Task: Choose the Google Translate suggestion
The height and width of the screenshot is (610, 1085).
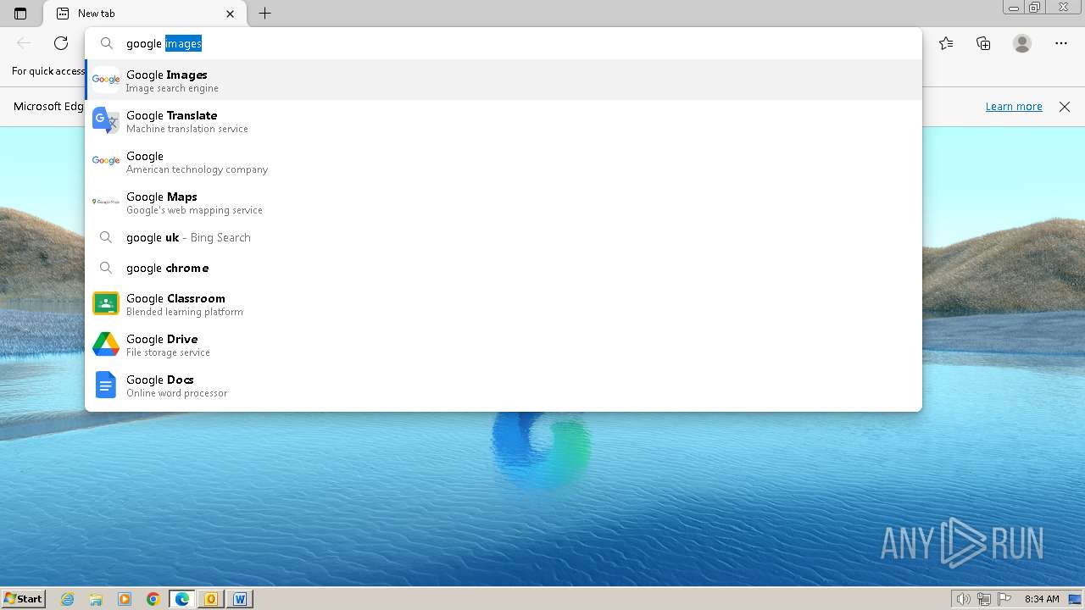Action: point(504,121)
